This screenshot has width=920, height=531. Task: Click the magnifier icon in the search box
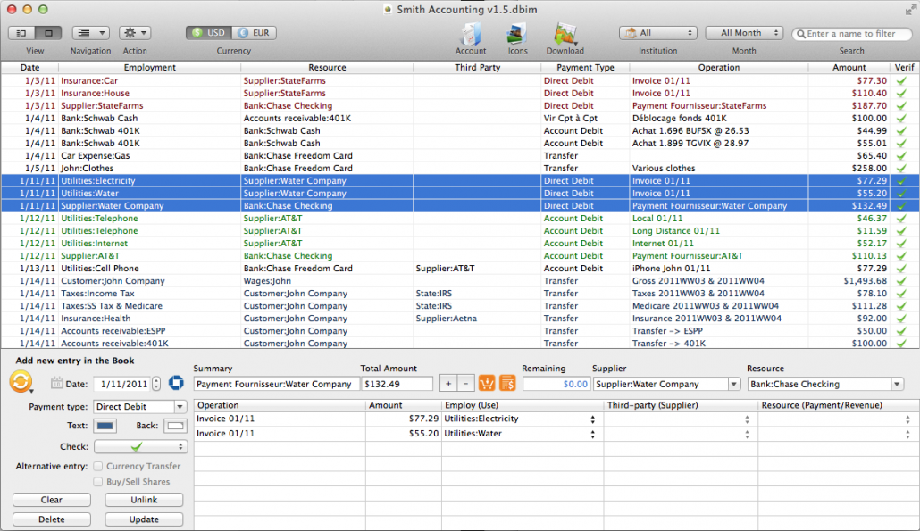tap(800, 34)
